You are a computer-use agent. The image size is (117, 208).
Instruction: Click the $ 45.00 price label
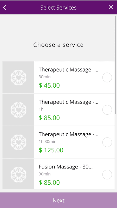point(49,86)
